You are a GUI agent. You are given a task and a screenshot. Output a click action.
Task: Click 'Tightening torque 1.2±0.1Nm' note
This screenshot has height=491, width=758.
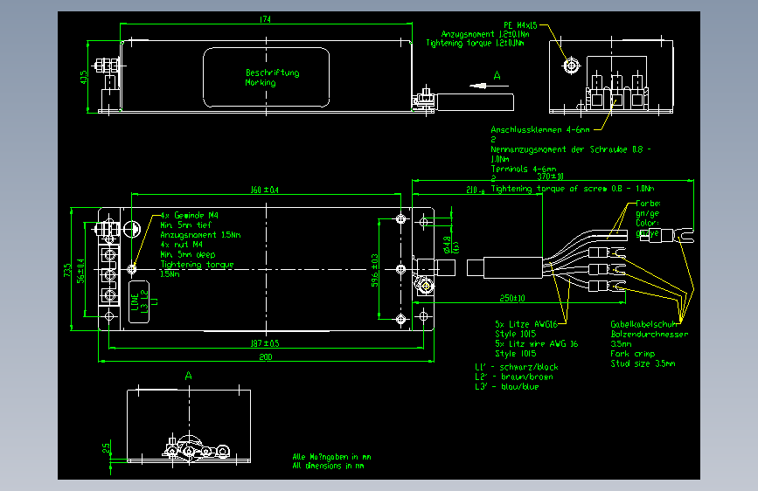476,43
